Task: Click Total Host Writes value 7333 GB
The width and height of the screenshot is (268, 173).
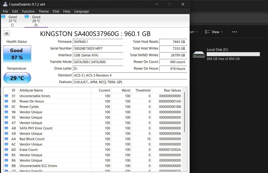Action: (173, 49)
